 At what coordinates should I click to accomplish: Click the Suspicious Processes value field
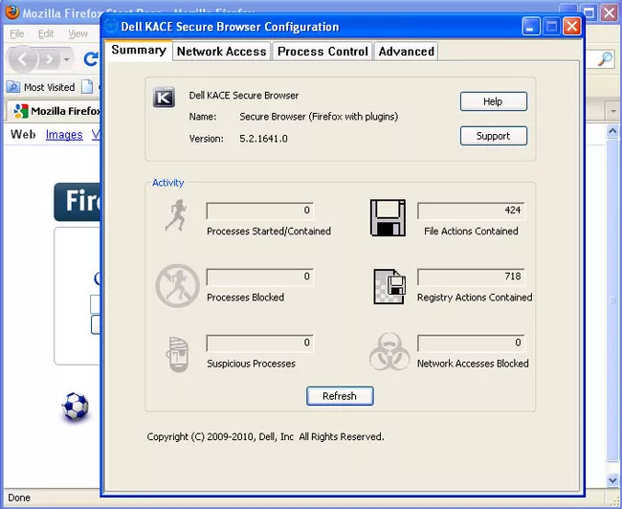[x=260, y=343]
